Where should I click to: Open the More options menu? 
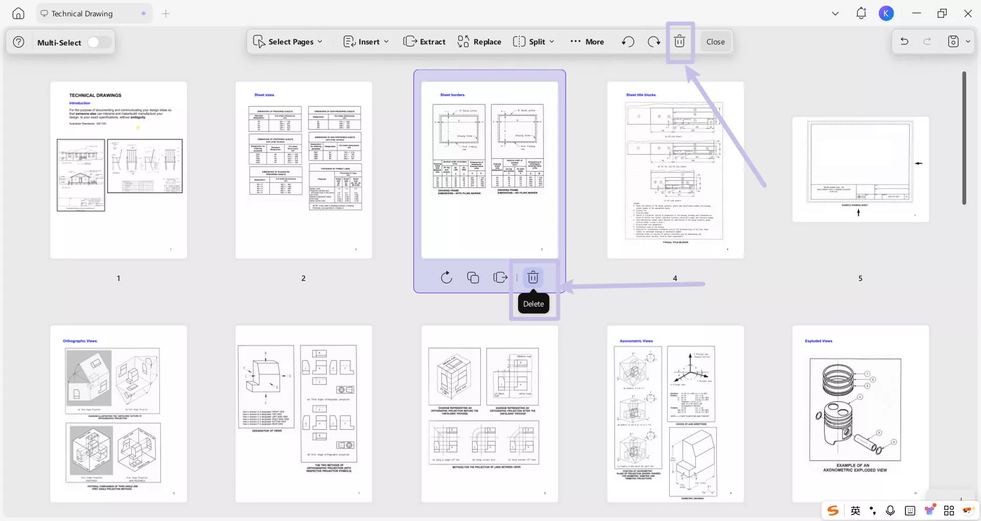click(x=587, y=42)
